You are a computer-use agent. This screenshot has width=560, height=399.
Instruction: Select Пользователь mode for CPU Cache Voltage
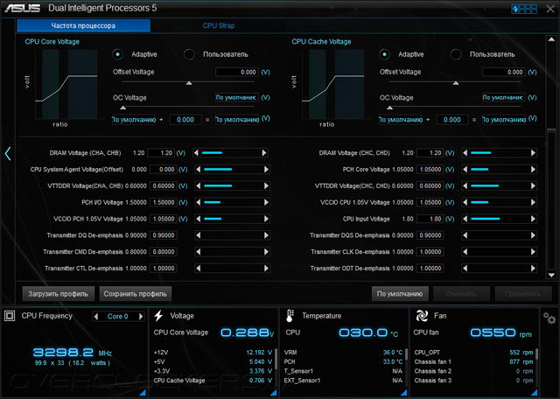[x=456, y=54]
